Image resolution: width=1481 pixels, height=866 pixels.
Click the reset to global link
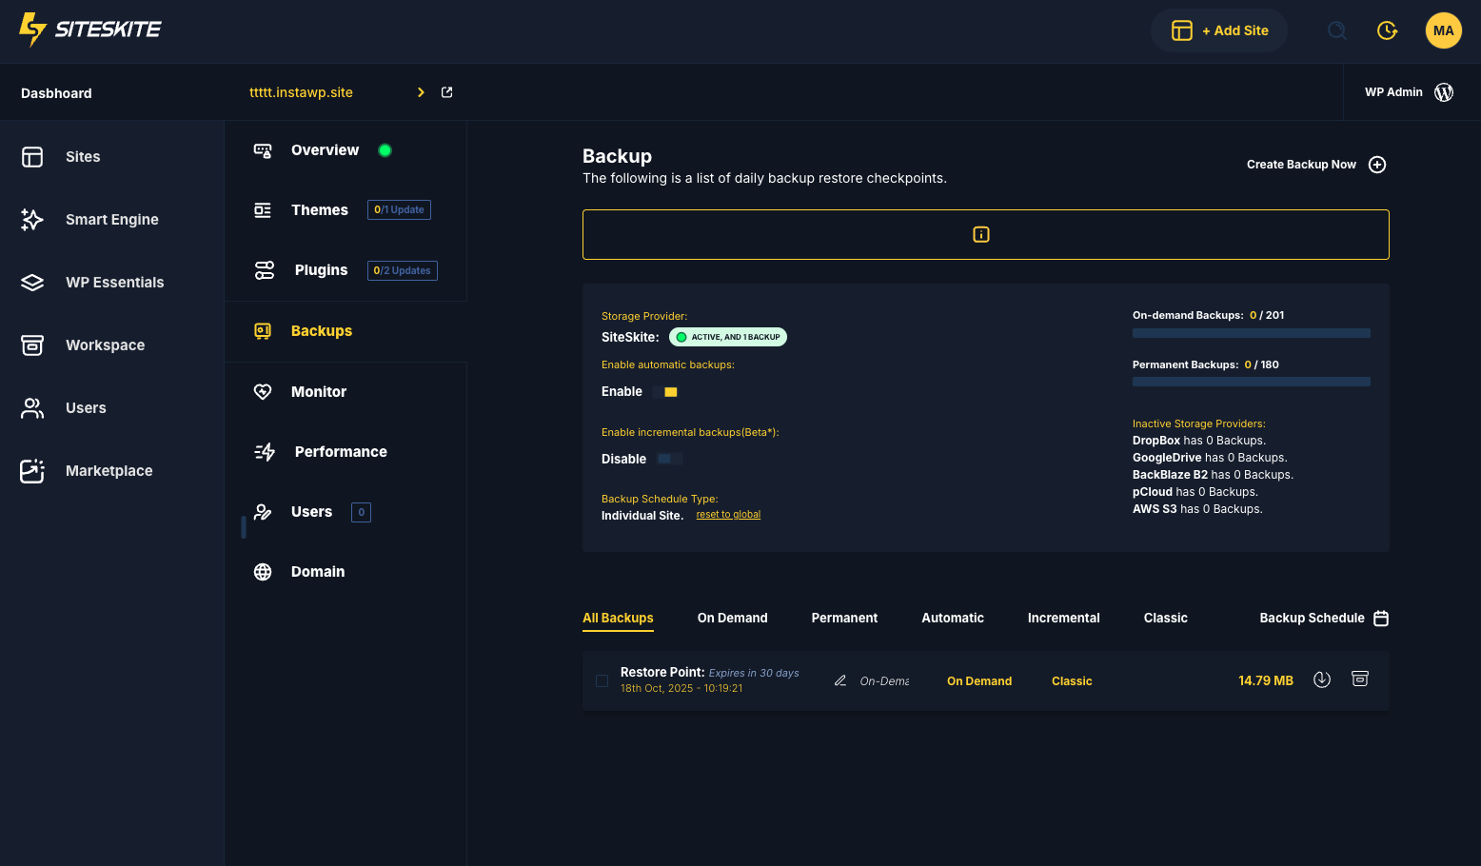[728, 515]
